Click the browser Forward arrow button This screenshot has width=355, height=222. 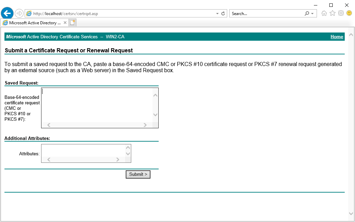pos(19,13)
